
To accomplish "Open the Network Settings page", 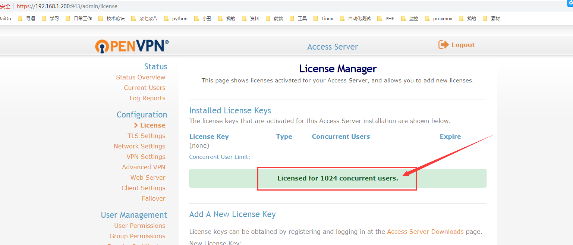I will 139,146.
